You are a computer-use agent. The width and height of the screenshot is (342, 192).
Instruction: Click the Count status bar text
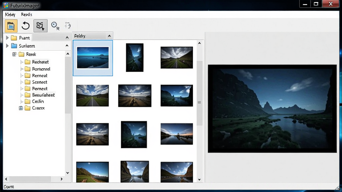tap(9, 187)
